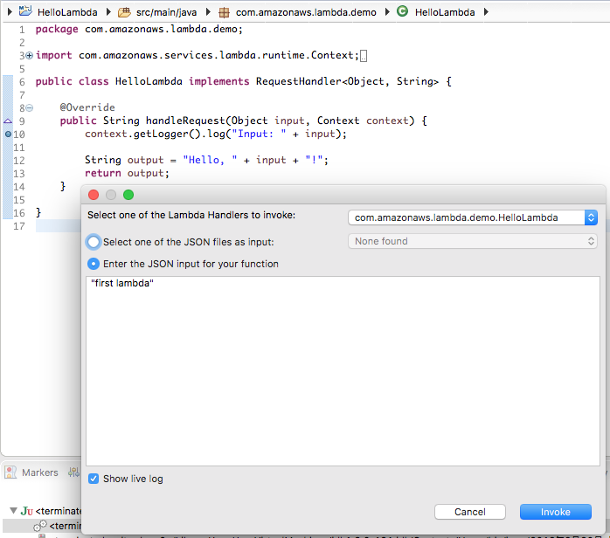
Task: Expand breadcrumb arrow before HelloLambda class
Action: (387, 12)
